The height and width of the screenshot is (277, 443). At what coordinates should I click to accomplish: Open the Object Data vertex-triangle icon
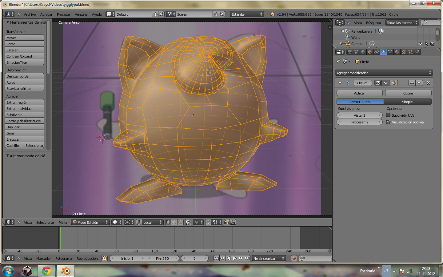tap(390, 52)
